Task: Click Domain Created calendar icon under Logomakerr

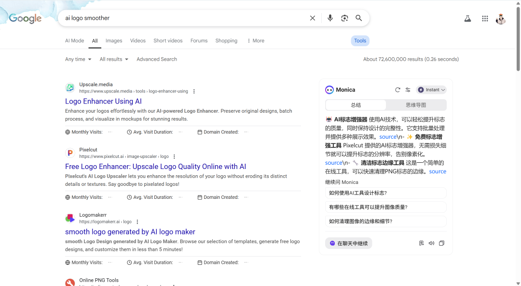Action: (x=200, y=263)
